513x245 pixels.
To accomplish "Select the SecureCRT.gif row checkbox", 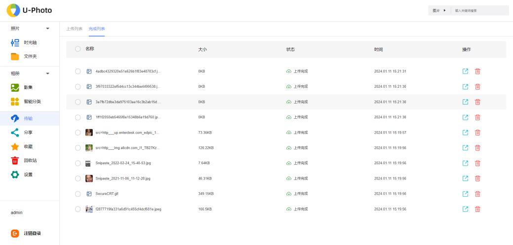I will (78, 194).
